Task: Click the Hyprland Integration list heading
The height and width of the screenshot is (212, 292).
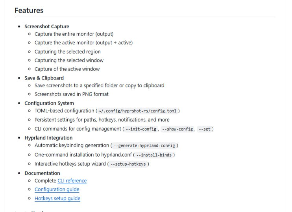Action: point(48,138)
